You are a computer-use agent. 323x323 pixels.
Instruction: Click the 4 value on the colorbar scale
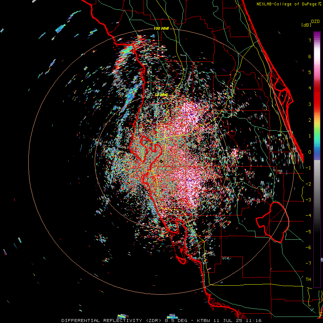click(x=310, y=88)
